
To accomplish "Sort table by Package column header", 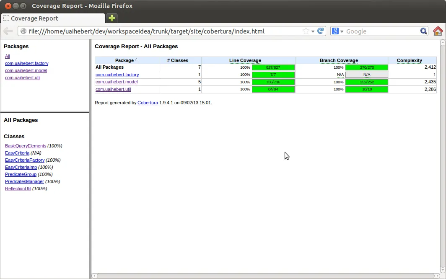I will click(x=127, y=60).
